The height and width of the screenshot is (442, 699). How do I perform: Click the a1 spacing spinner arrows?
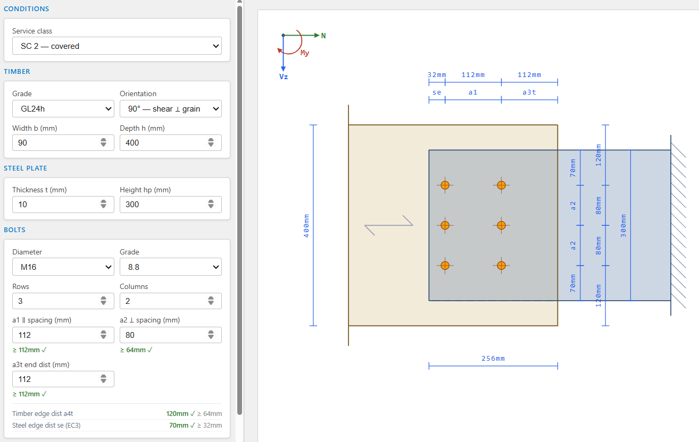click(103, 335)
